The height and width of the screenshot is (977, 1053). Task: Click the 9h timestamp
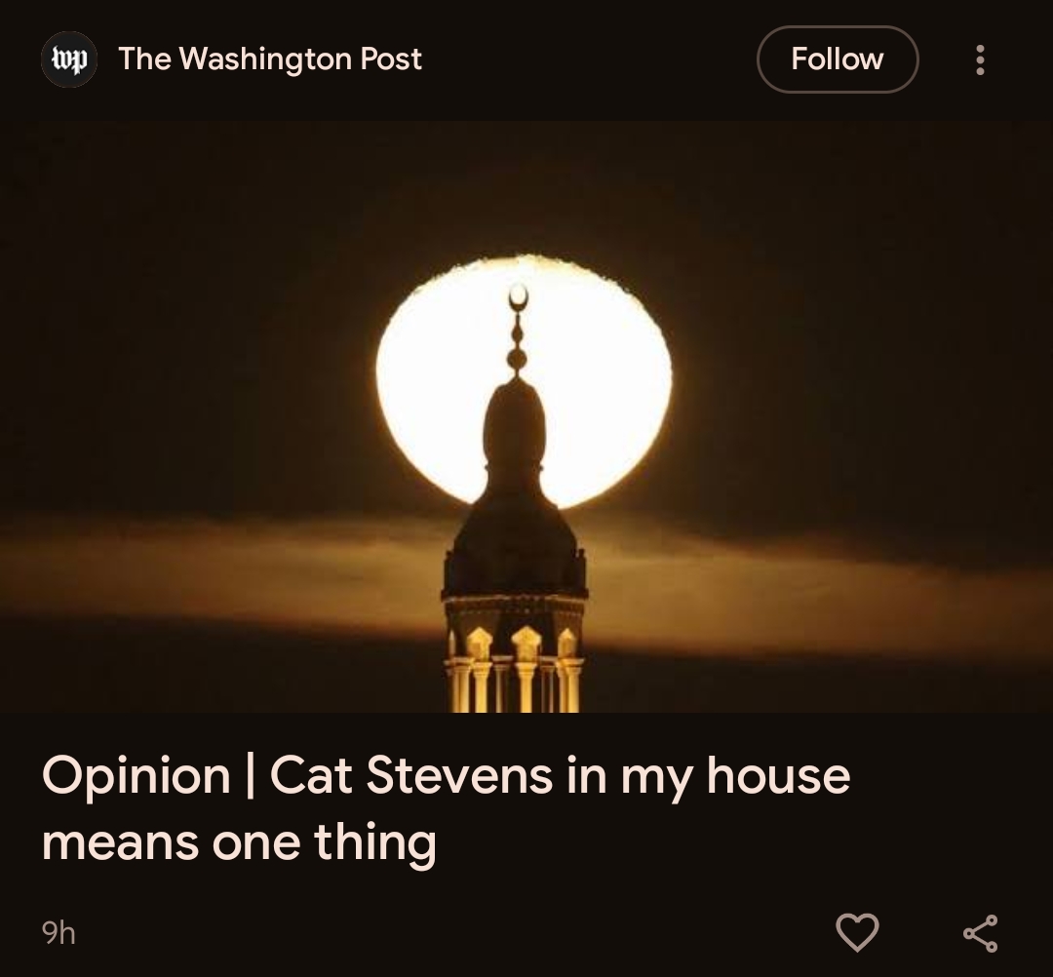click(58, 933)
